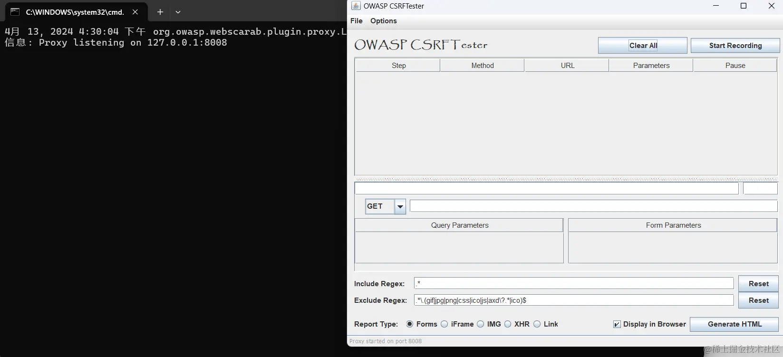The width and height of the screenshot is (783, 357).
Task: Click the Generate HTML button
Action: pos(735,324)
